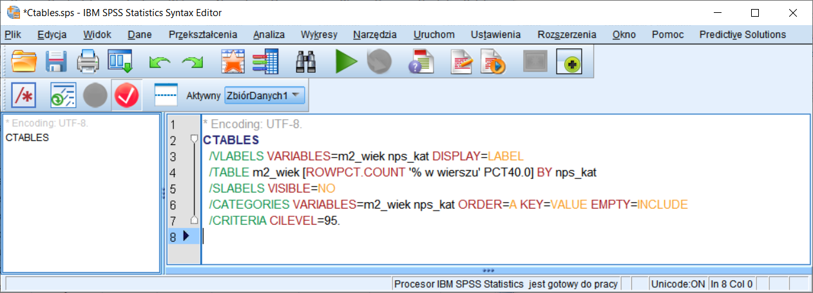Screen dimensions: 813x293
Task: Print the syntax using the printer icon
Action: [88, 62]
